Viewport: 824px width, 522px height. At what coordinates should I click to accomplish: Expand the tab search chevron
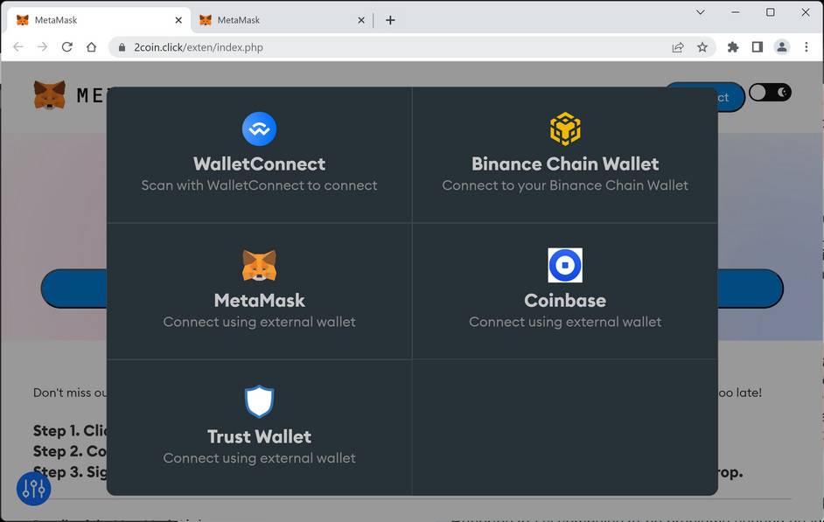tap(701, 12)
